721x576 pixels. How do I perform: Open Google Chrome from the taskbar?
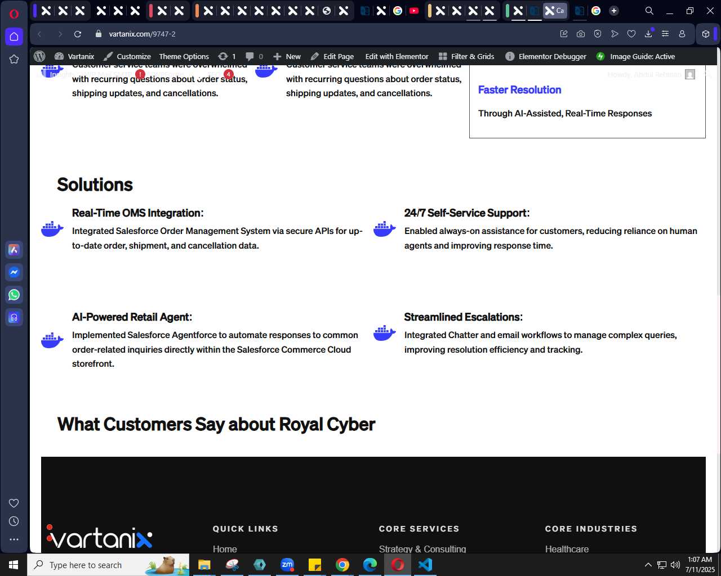[342, 565]
